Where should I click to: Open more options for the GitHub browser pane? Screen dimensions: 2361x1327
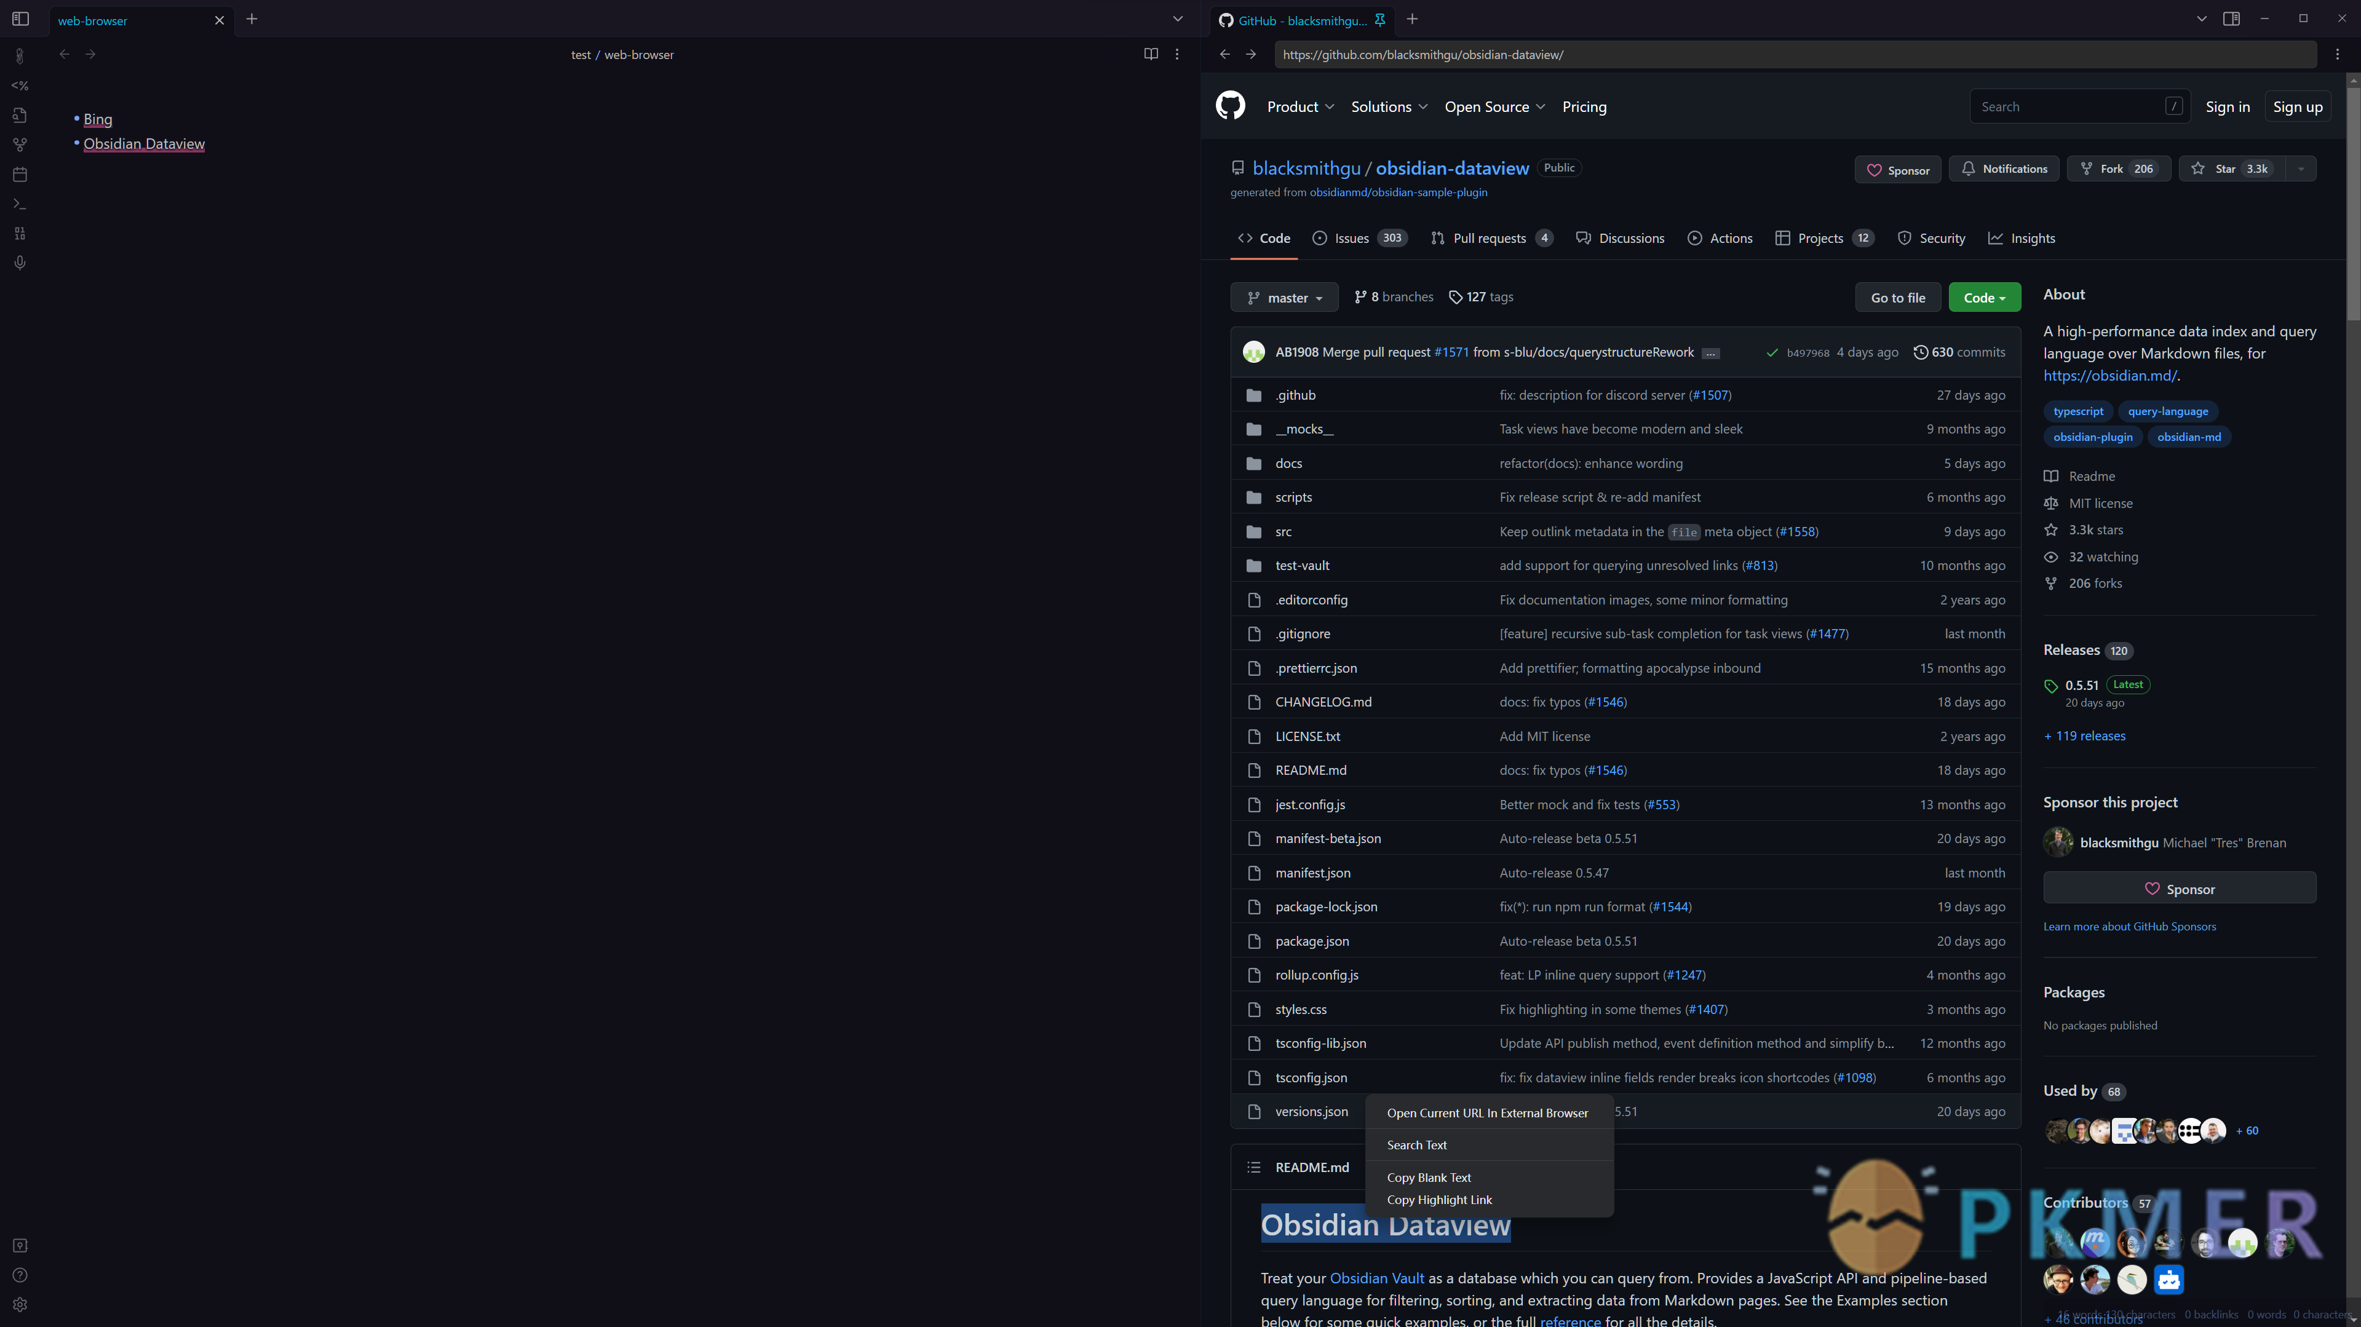click(x=2337, y=54)
